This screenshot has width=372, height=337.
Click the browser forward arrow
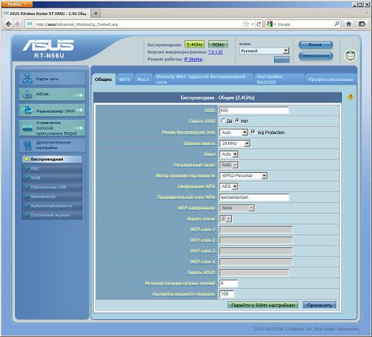(17, 24)
